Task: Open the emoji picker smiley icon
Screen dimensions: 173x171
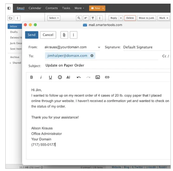Action: [x=60, y=77]
